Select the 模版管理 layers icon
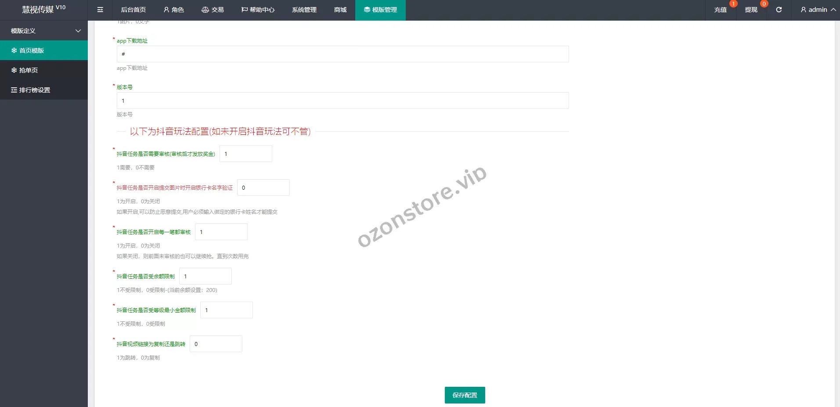This screenshot has width=840, height=407. coord(367,10)
